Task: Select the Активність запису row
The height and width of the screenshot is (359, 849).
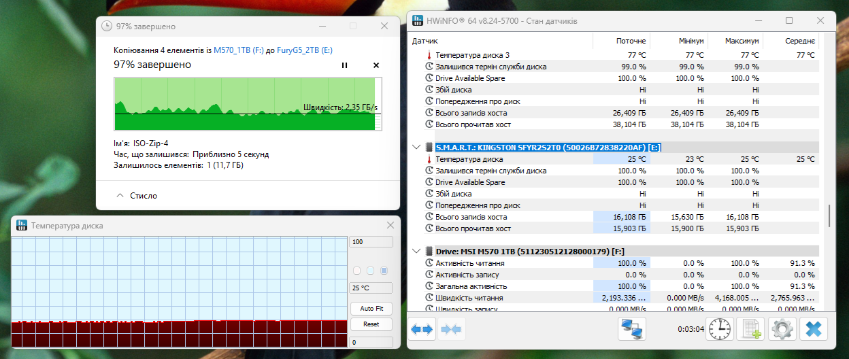Action: [x=613, y=275]
